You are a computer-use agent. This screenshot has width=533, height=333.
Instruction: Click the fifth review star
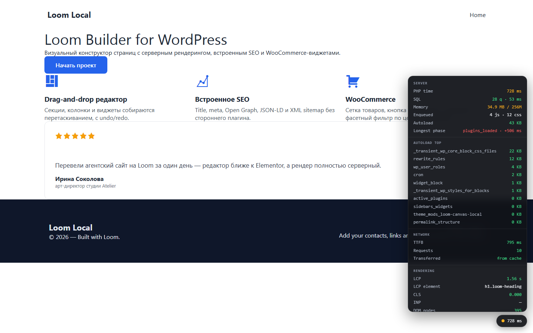click(91, 136)
